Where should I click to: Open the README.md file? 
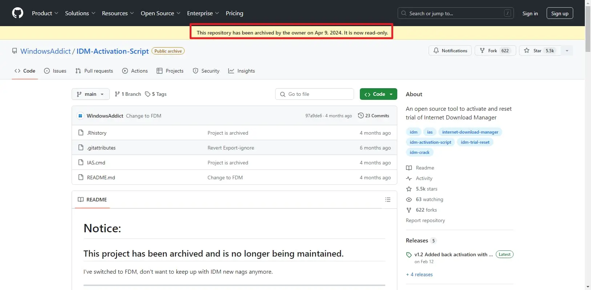coord(101,177)
